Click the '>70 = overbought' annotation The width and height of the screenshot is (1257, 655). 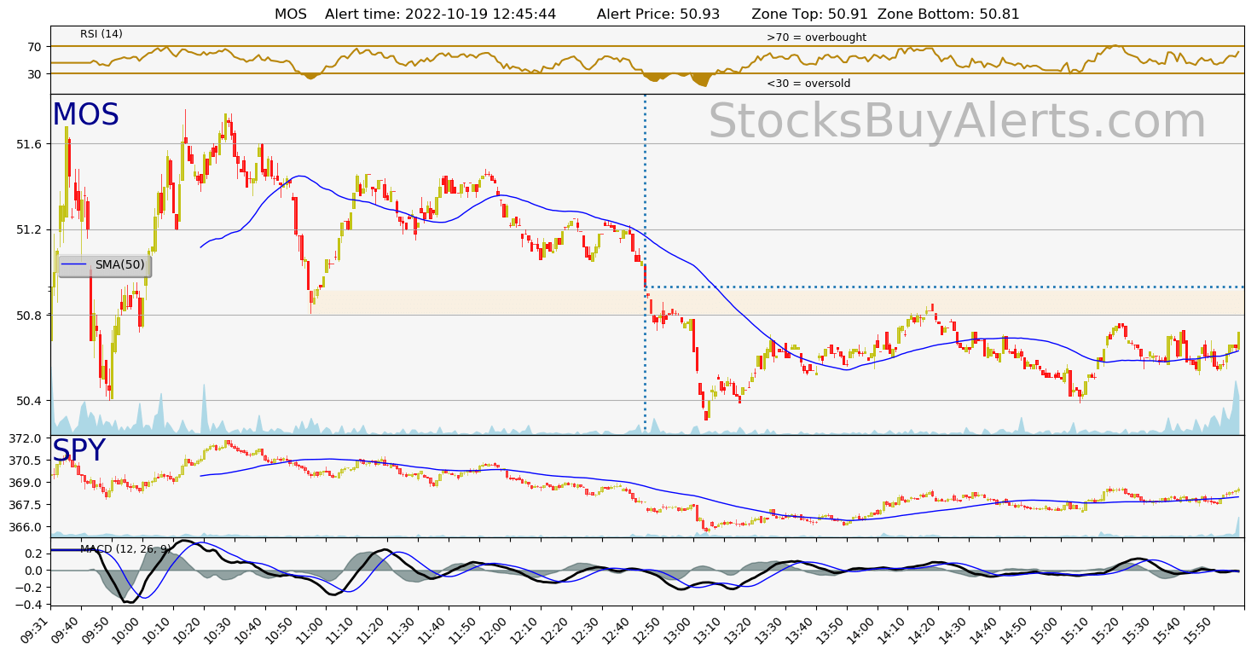click(816, 38)
